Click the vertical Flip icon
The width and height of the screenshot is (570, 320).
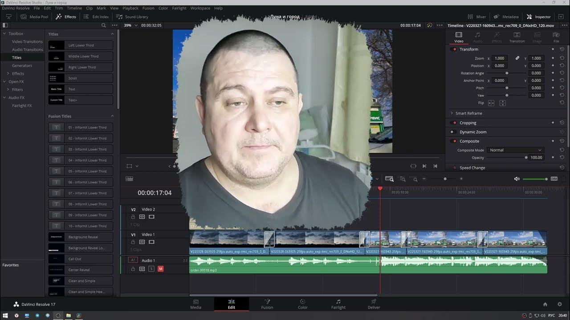coord(502,103)
